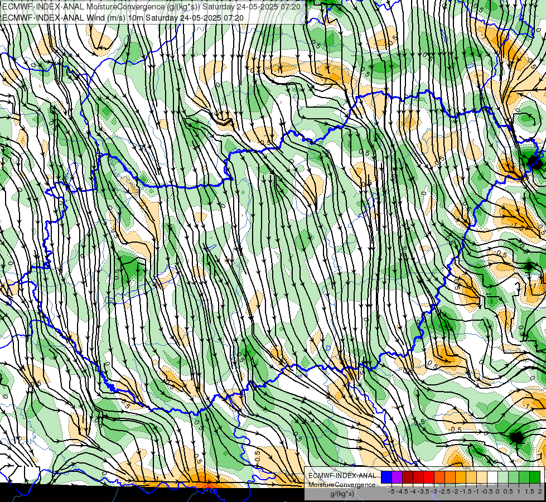
Task: Select the purple legend swatch (-5 to -4.5)
Action: 397,477
